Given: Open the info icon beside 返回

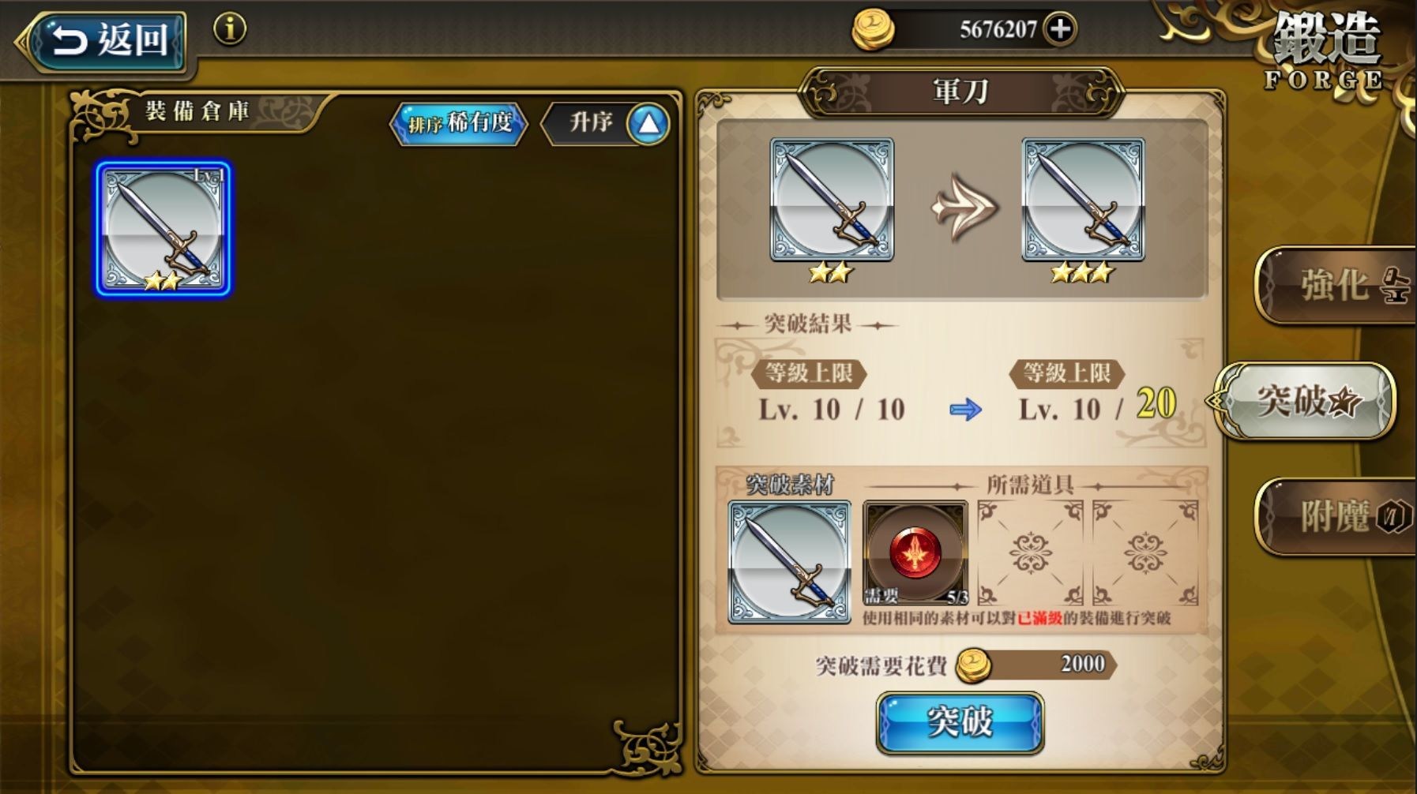Looking at the screenshot, I should click(x=230, y=29).
